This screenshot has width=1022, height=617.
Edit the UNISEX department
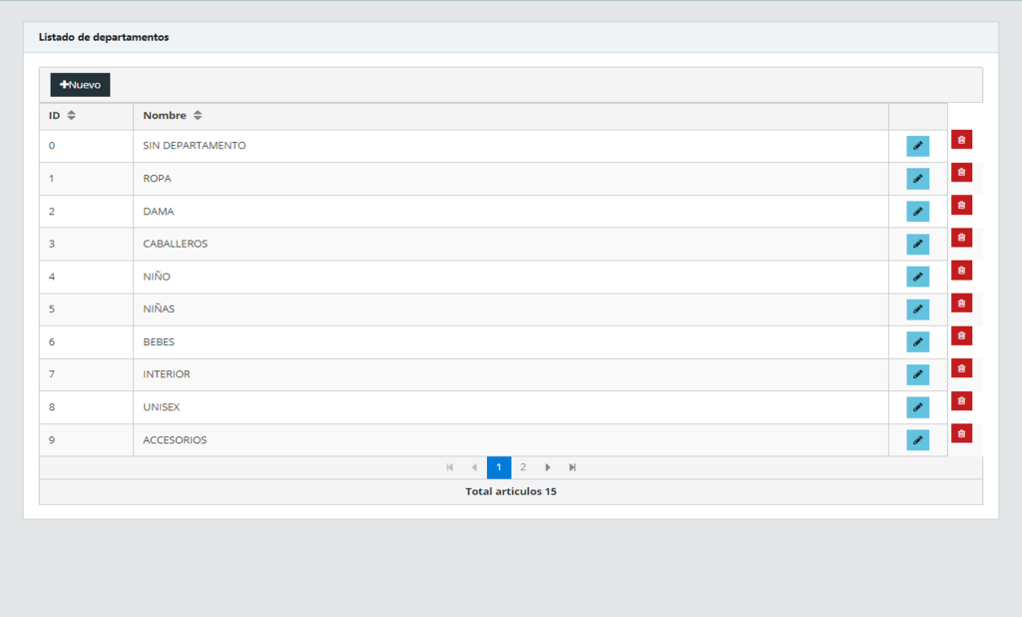tap(917, 407)
